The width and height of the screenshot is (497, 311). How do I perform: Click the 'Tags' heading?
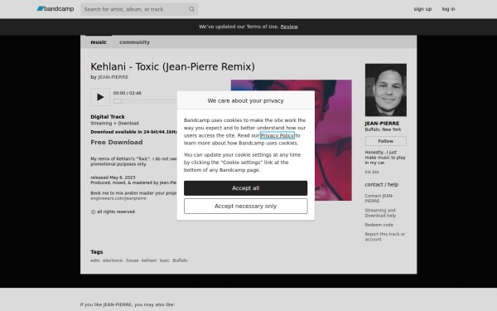pyautogui.click(x=97, y=251)
